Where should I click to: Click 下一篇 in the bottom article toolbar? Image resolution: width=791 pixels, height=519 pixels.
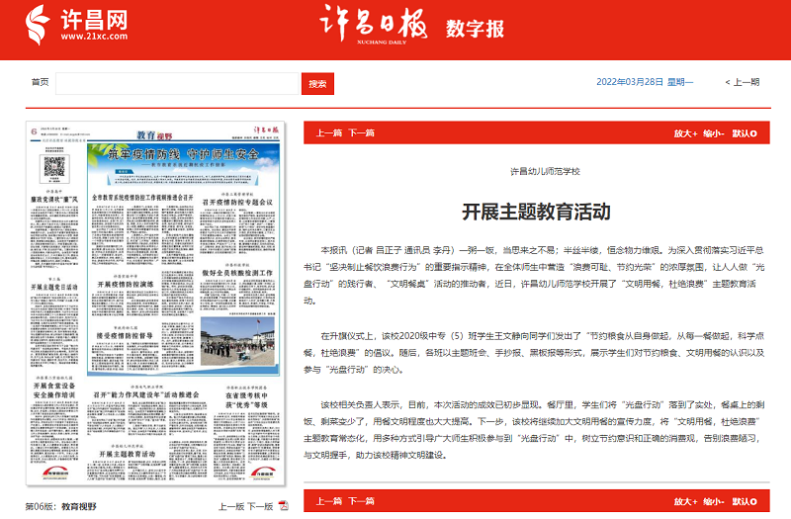pos(361,501)
